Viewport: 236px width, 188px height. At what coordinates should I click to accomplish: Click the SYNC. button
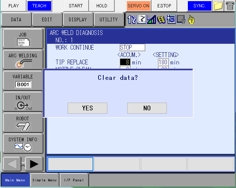coord(200,6)
